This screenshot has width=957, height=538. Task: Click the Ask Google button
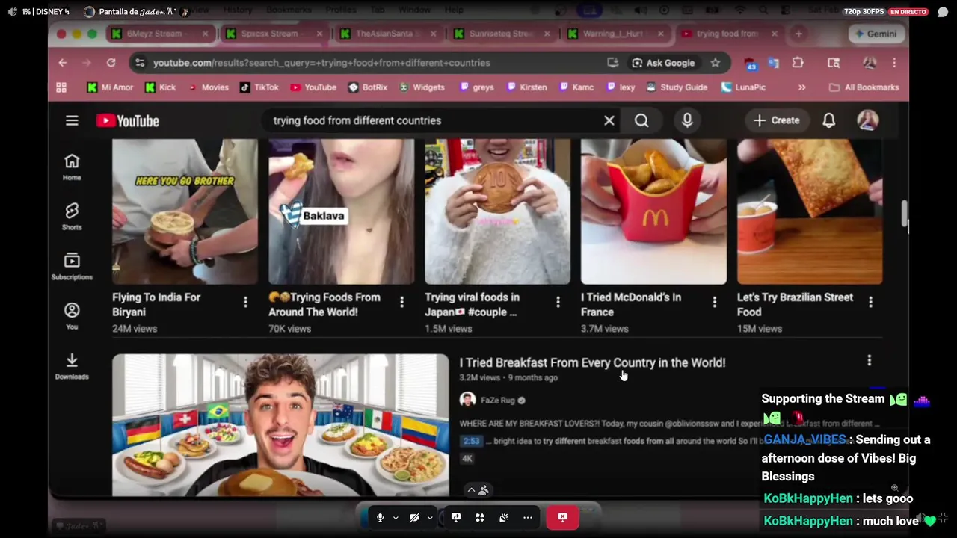click(x=663, y=63)
